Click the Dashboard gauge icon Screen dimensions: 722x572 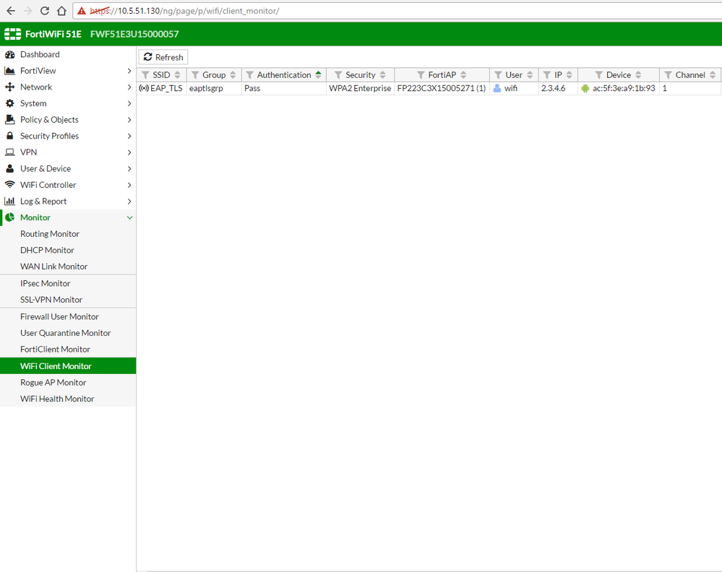[x=9, y=54]
